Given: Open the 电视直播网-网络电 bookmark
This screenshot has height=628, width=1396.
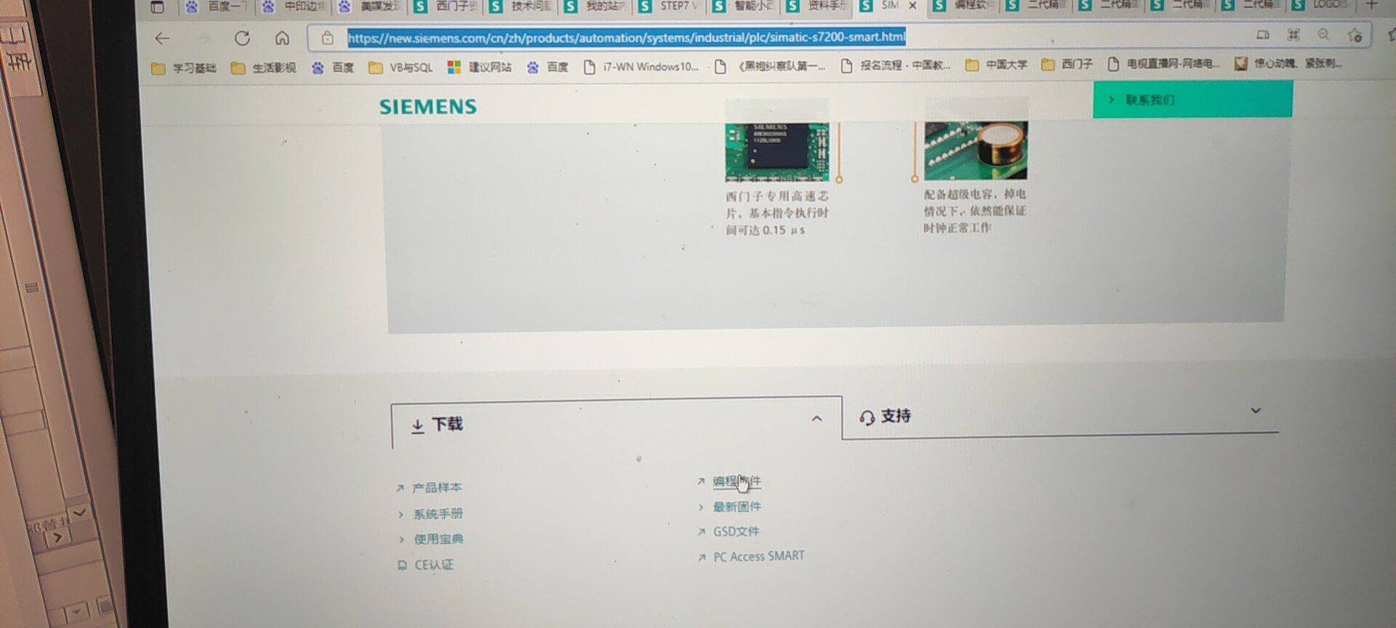Looking at the screenshot, I should pyautogui.click(x=1163, y=64).
